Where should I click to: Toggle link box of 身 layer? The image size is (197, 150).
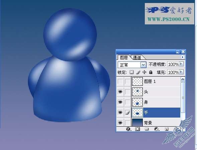pyautogui.click(x=128, y=102)
